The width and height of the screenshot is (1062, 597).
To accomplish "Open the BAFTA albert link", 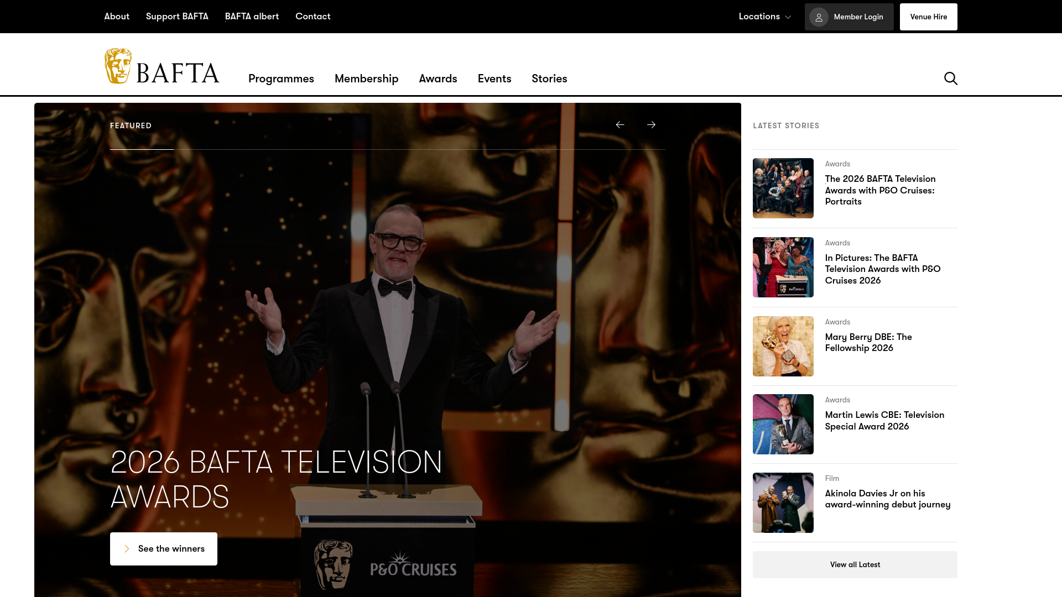I will pos(252,17).
